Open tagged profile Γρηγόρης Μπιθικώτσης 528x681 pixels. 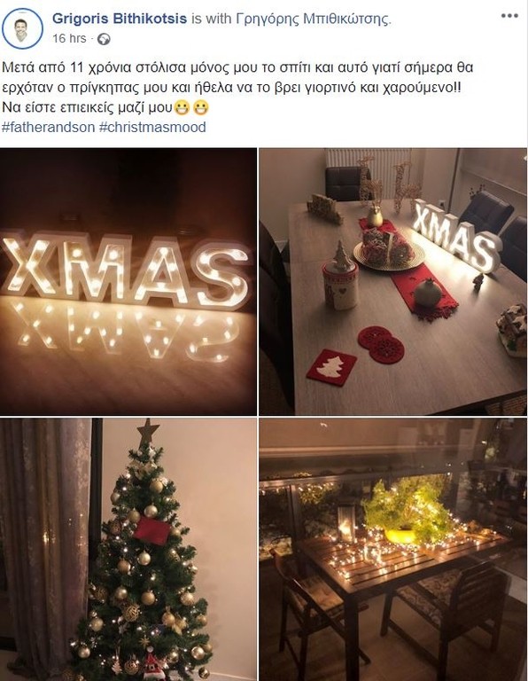[x=314, y=19]
